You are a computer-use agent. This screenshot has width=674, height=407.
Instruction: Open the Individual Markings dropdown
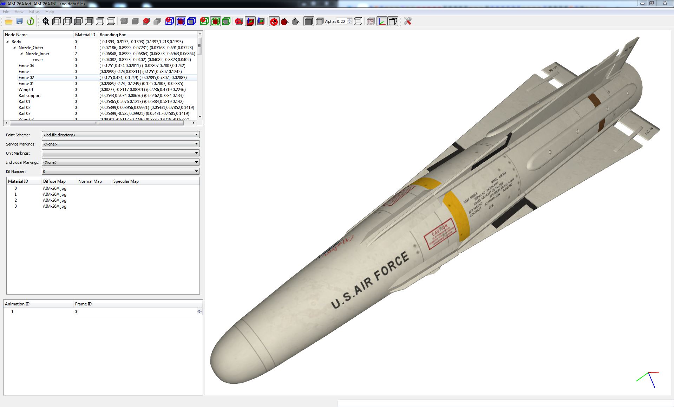coord(120,162)
